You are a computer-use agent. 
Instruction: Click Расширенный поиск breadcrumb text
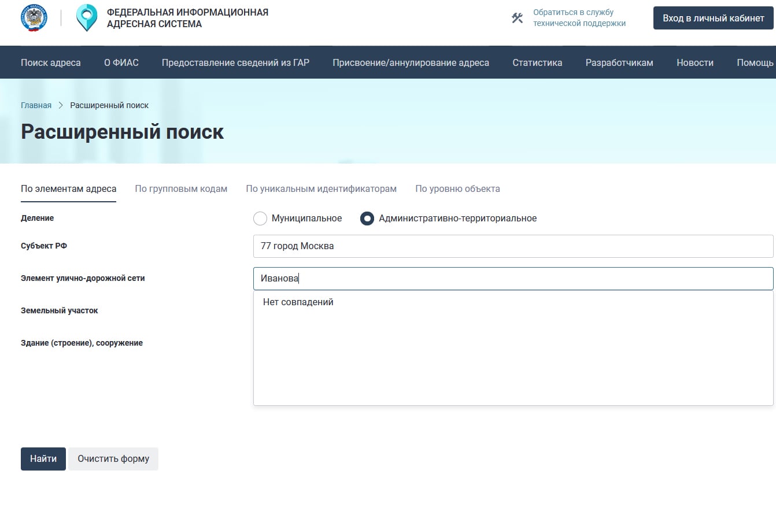[109, 105]
